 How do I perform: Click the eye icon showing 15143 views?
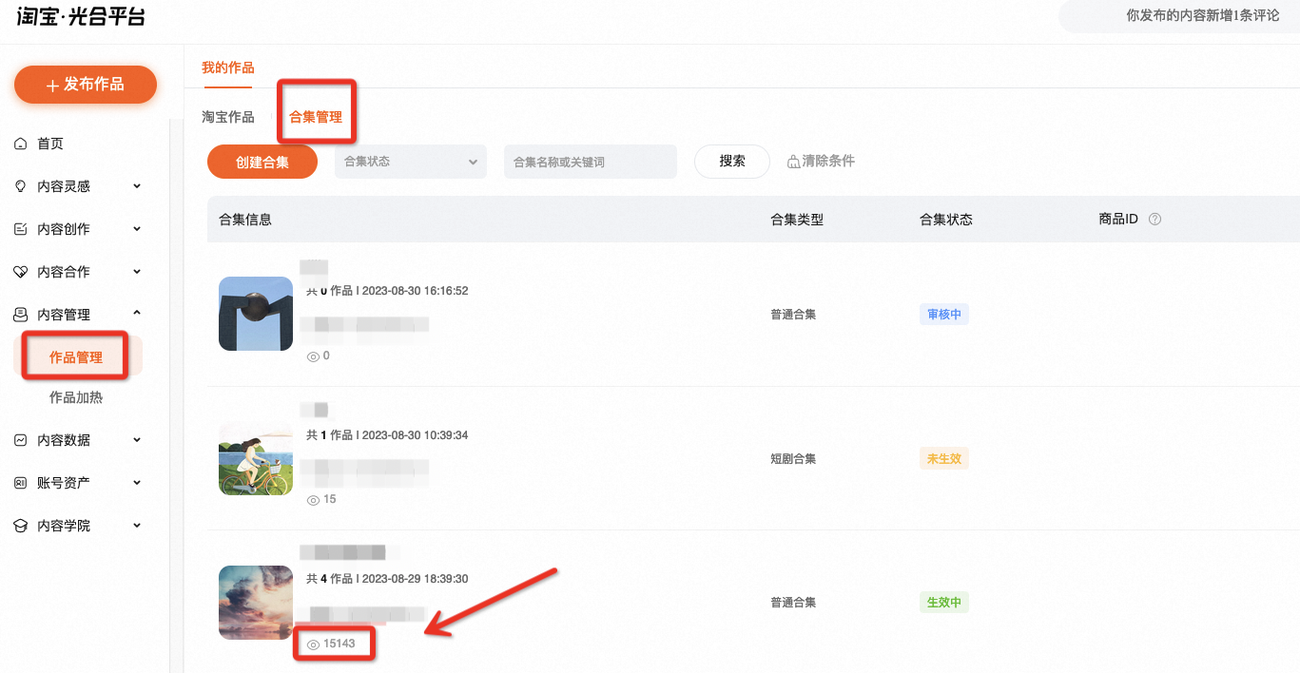(313, 644)
